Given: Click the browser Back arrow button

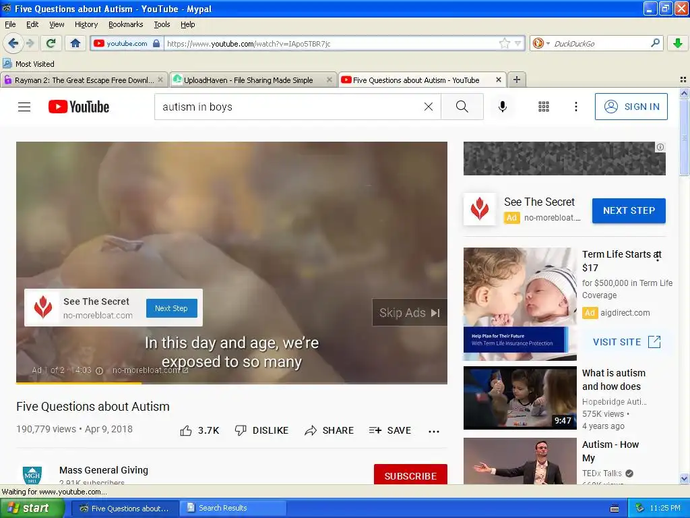Looking at the screenshot, I should tap(13, 43).
